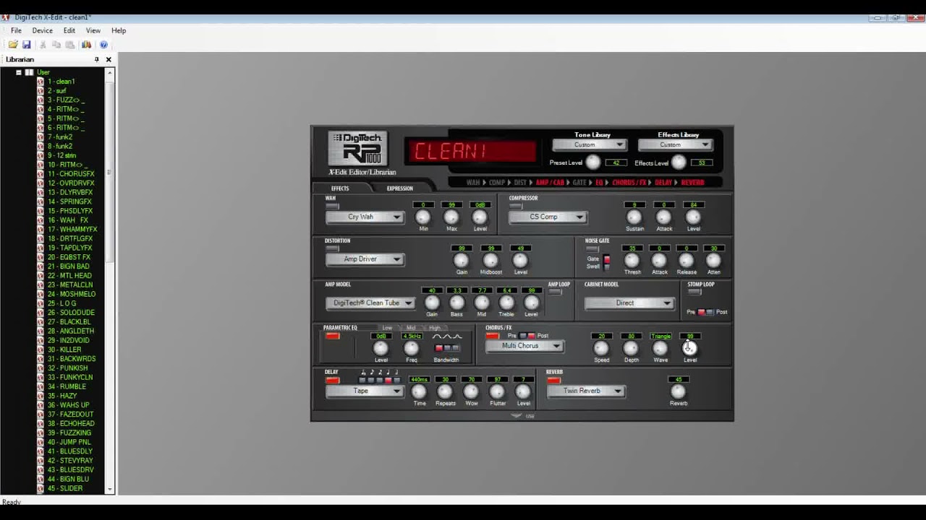926x520 pixels.
Task: Switch to the Expression tab
Action: click(399, 188)
